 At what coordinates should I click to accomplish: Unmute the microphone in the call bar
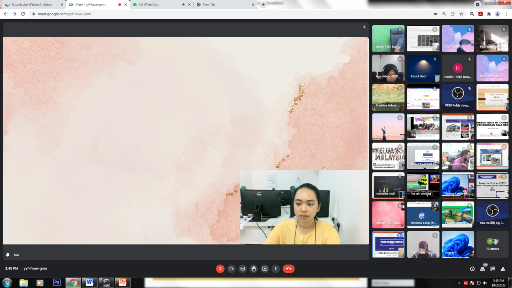(220, 269)
